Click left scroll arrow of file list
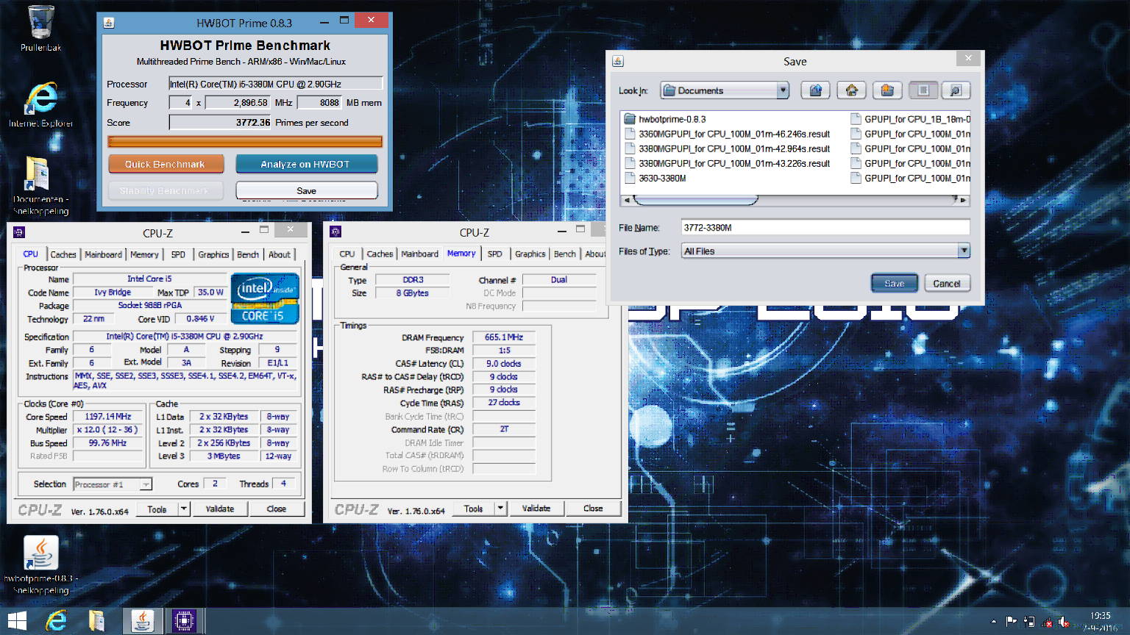This screenshot has width=1130, height=635. 628,200
